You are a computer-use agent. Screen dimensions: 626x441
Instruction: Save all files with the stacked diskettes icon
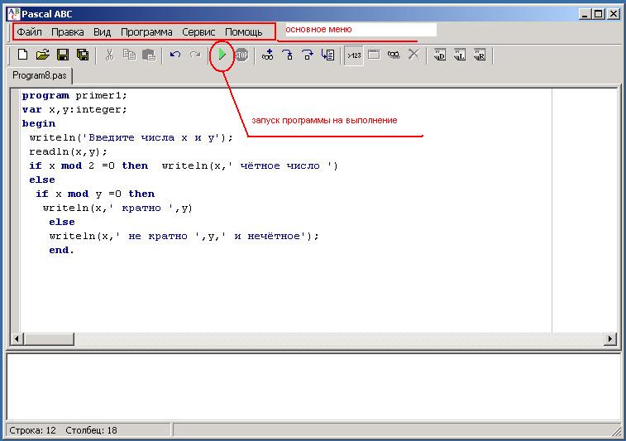(x=83, y=55)
